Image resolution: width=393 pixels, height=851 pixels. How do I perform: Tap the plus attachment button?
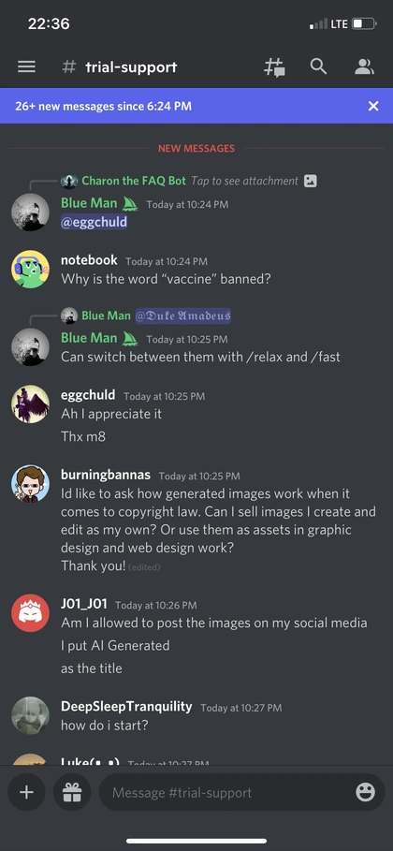pos(26,792)
